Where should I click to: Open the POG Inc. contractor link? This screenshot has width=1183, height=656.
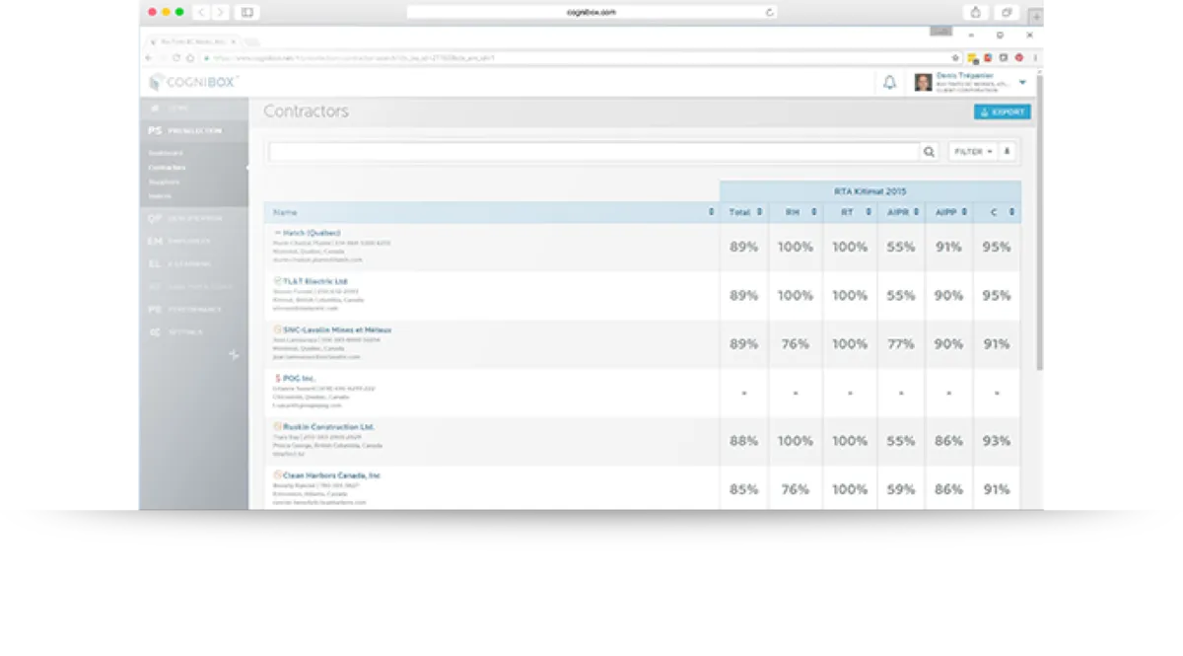click(299, 378)
